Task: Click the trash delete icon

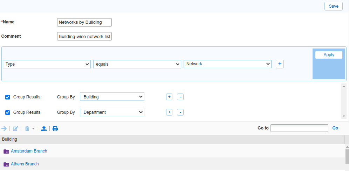Action: (27, 128)
